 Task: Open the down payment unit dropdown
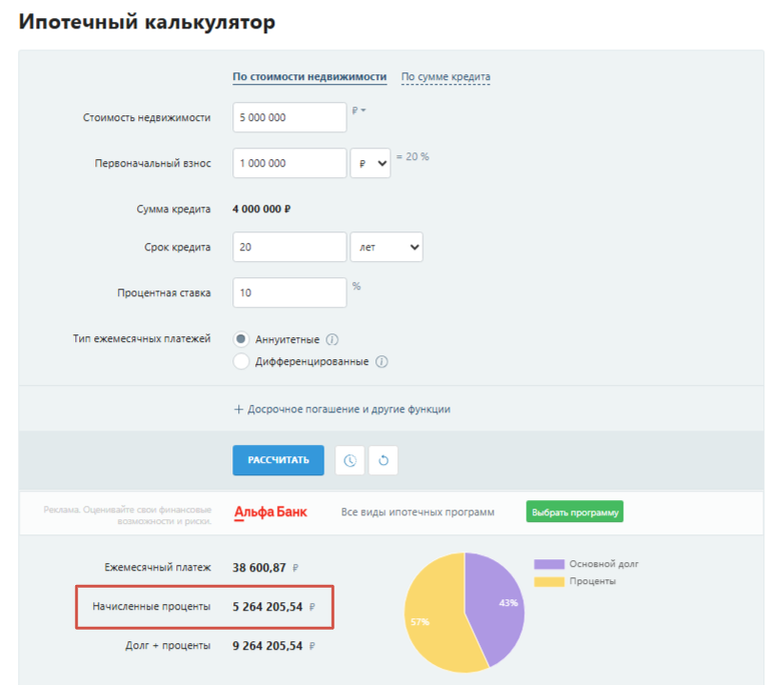tap(370, 163)
